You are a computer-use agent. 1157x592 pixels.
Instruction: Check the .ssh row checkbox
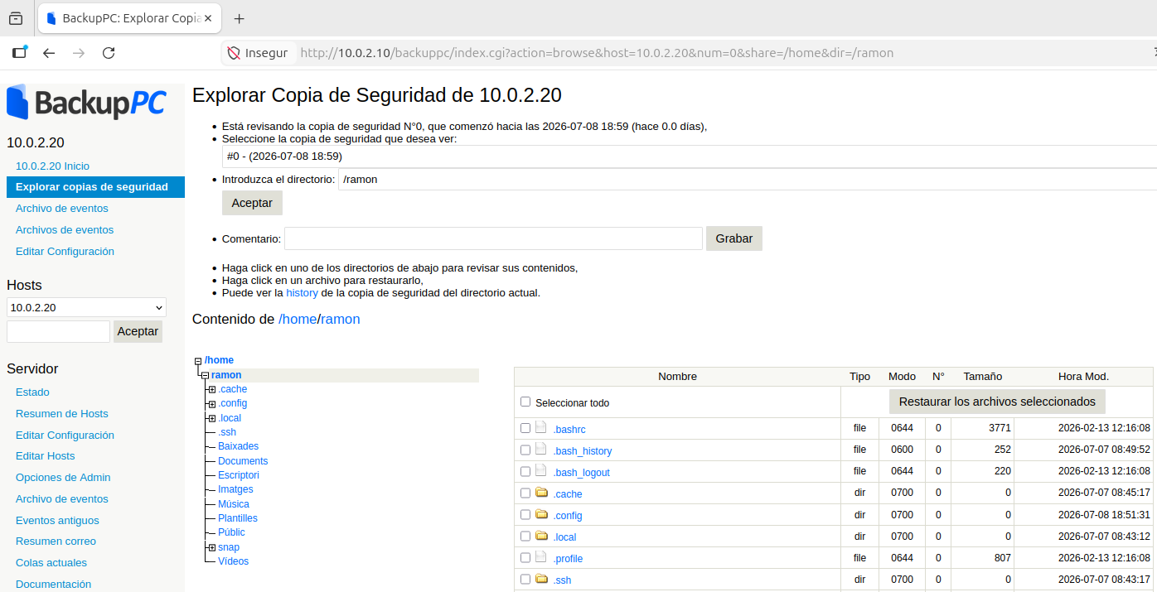(x=525, y=579)
